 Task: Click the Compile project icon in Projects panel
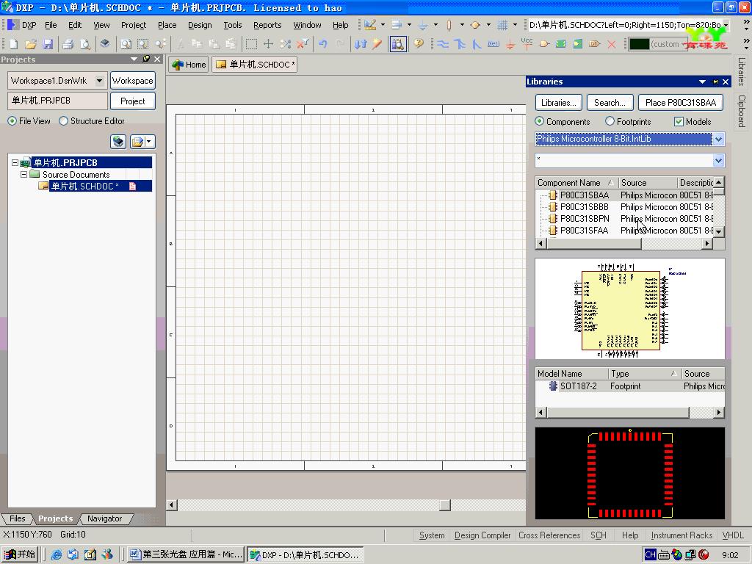pos(118,142)
